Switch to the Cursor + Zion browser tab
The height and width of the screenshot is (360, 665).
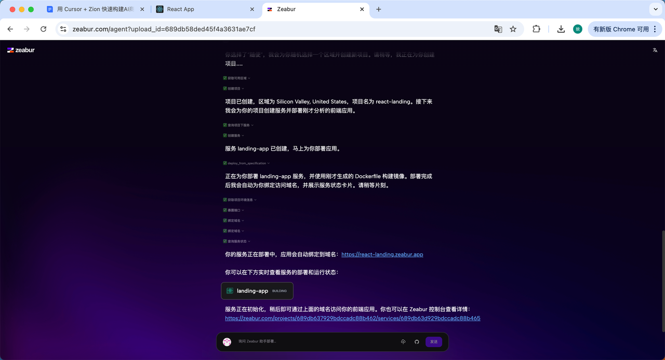[x=96, y=9]
